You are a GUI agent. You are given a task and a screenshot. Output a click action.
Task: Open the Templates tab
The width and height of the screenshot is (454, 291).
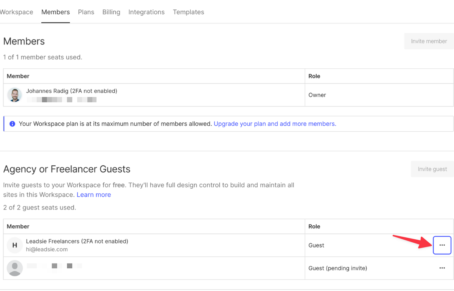188,12
